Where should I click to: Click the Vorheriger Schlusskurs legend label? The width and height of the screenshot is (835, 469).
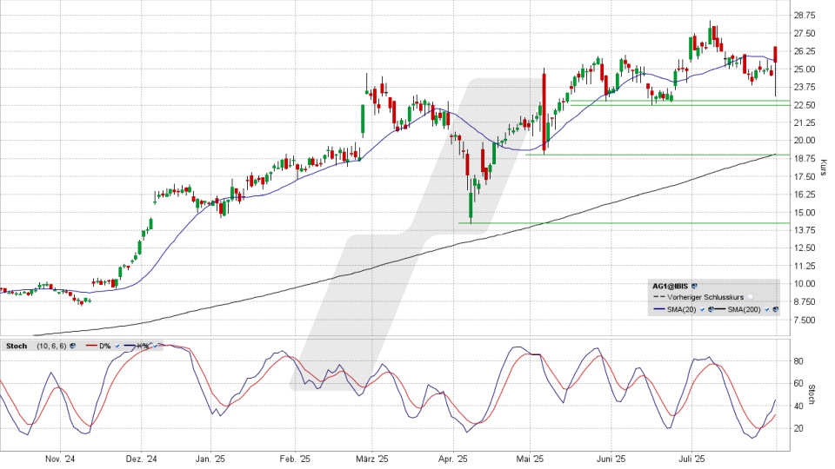(705, 297)
